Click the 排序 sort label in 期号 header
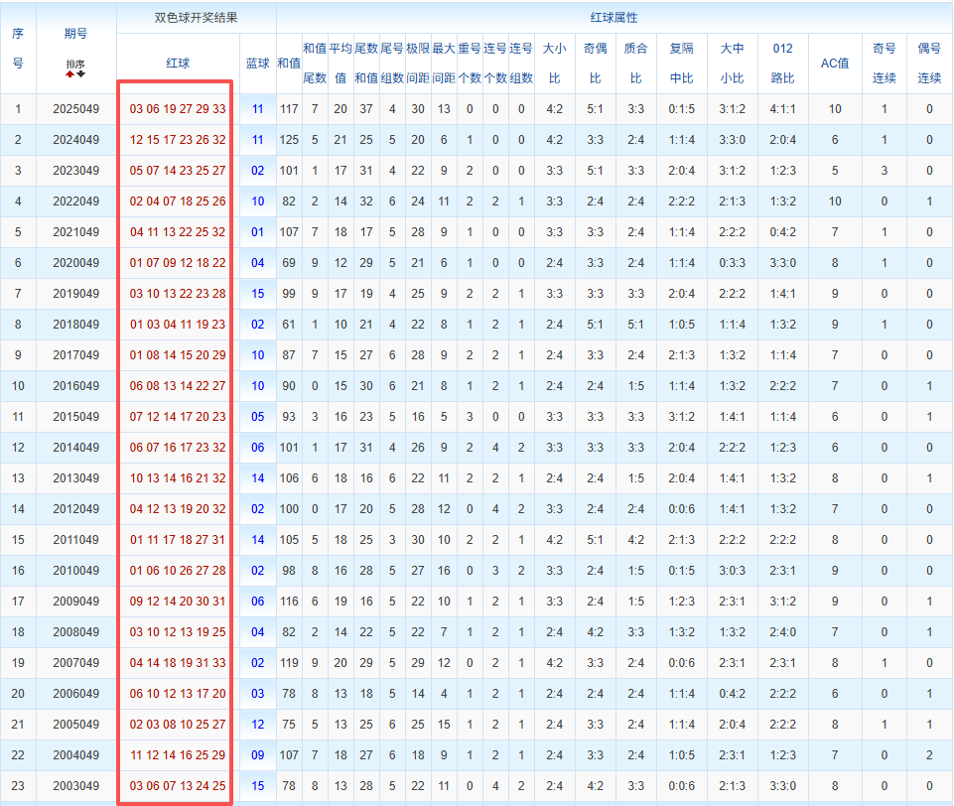954x806 pixels. click(75, 64)
